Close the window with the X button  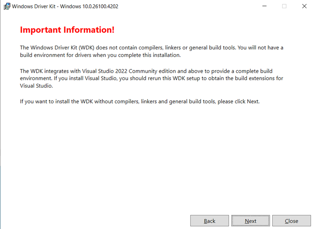[x=304, y=6]
